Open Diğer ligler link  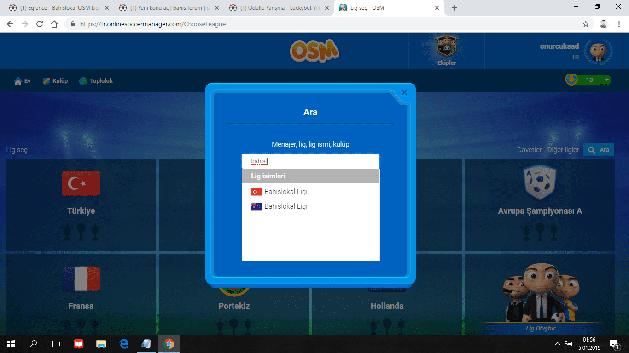[563, 150]
